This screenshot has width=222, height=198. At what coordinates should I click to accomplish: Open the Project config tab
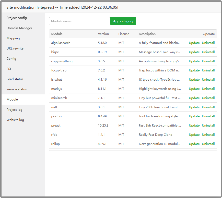[17, 18]
